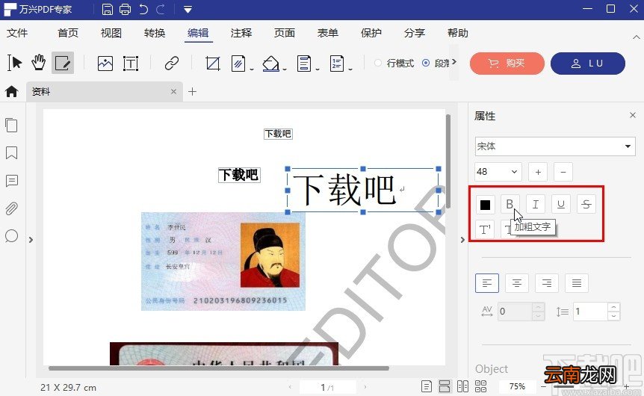Select the two-page view icon in status bar
Viewport: 644px width, 396px height.
click(462, 386)
